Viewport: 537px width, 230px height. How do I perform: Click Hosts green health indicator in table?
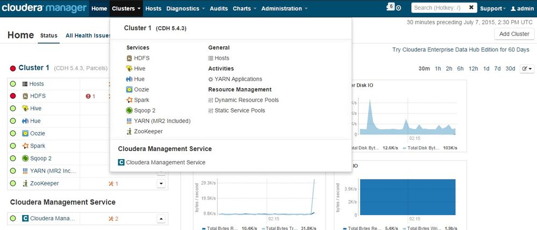(x=13, y=84)
